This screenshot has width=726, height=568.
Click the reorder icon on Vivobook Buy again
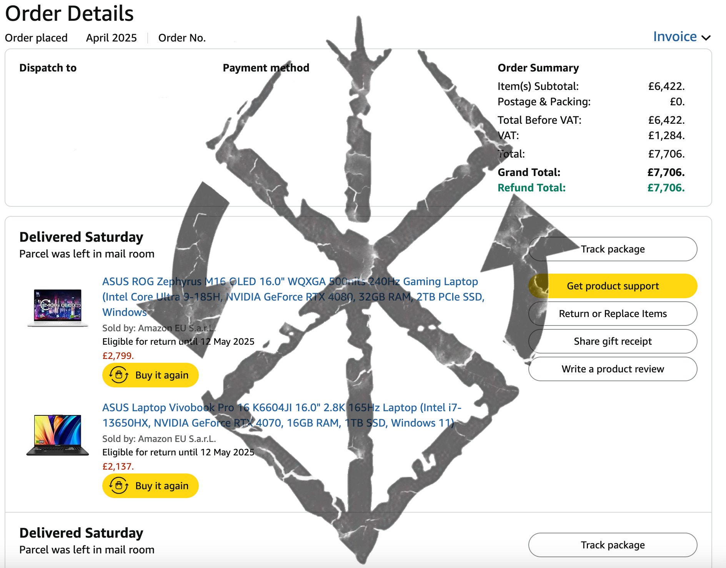[x=119, y=485]
